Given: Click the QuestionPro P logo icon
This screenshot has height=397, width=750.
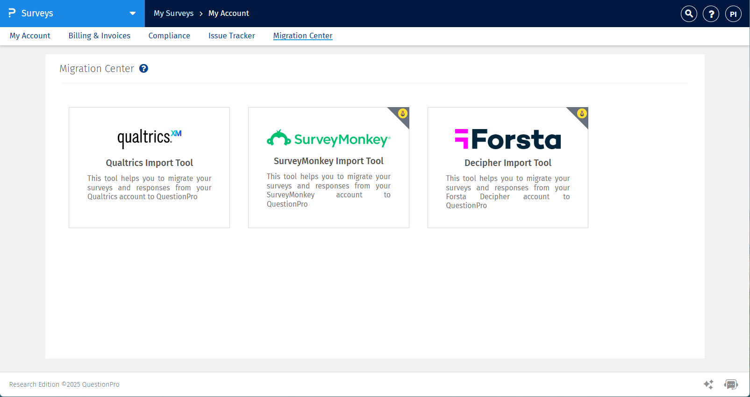Looking at the screenshot, I should [x=12, y=13].
